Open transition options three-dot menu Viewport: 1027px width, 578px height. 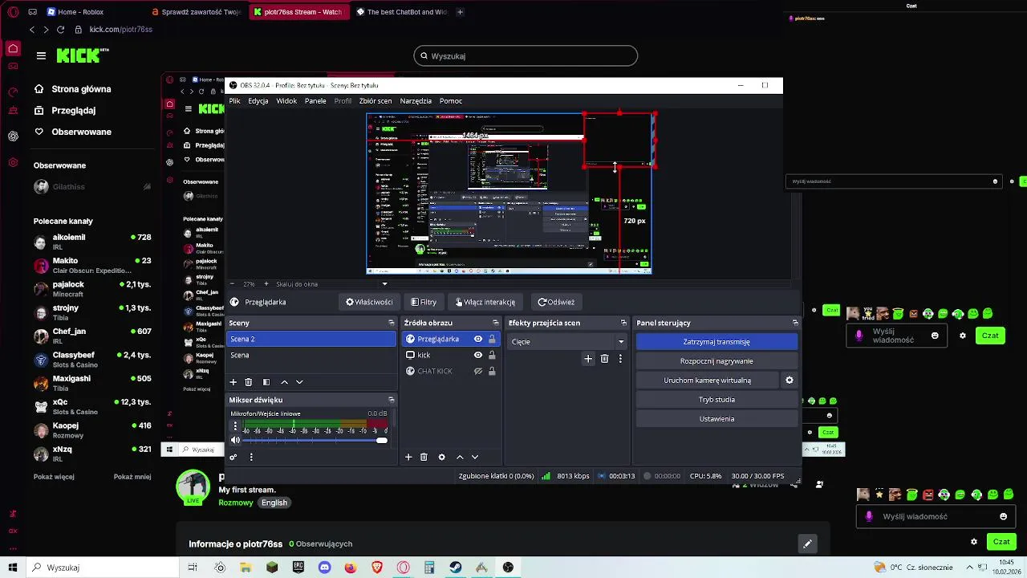click(x=620, y=359)
